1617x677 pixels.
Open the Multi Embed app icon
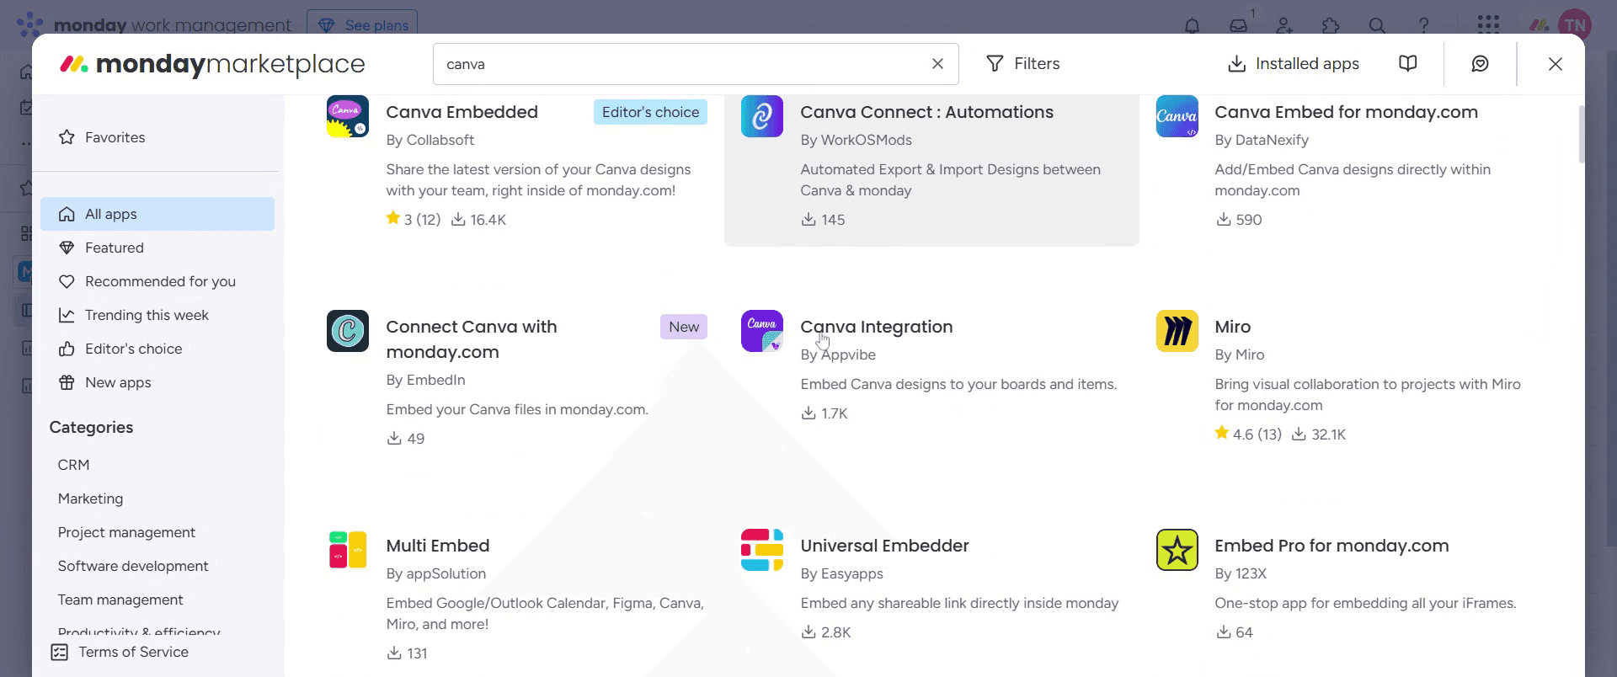[348, 550]
